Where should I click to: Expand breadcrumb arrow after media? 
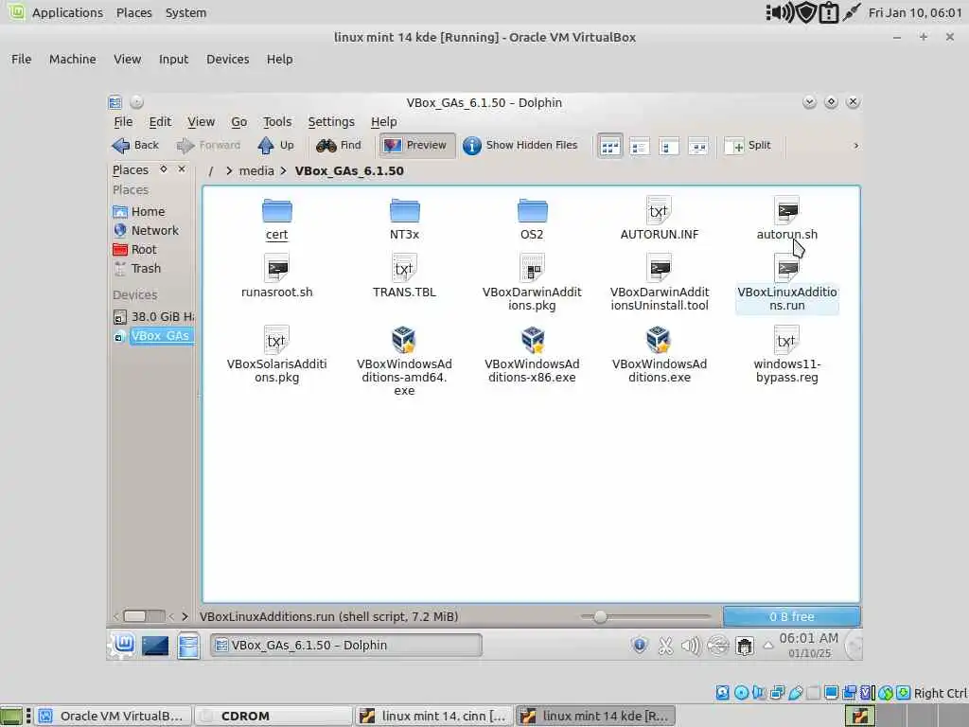[283, 171]
